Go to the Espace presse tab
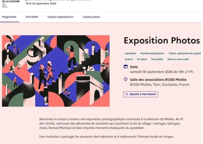This screenshot has width=203, height=144. point(91,17)
